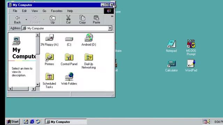
Task: Open the Edit menu
Action: coord(24,11)
